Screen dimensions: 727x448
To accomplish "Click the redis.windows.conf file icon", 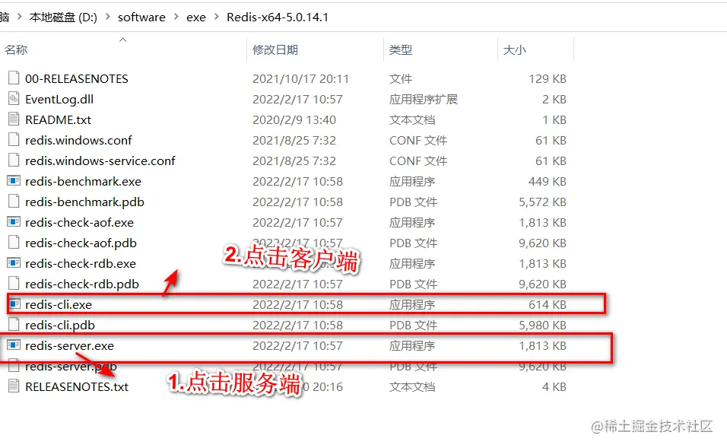I will pyautogui.click(x=14, y=140).
